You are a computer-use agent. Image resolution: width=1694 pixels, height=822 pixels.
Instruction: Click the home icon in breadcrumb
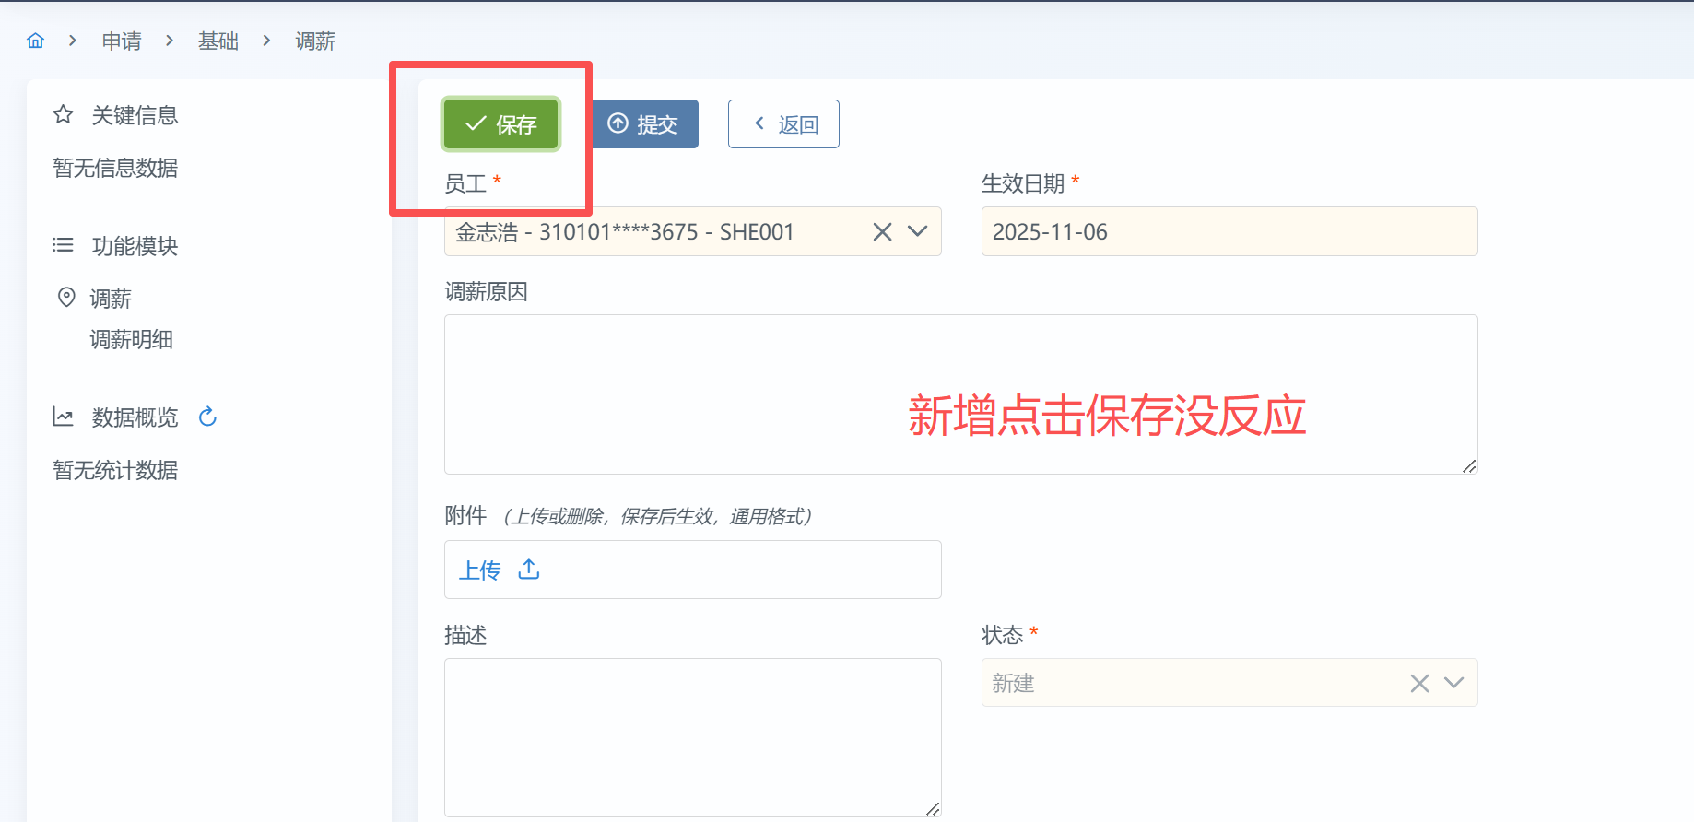coord(36,41)
